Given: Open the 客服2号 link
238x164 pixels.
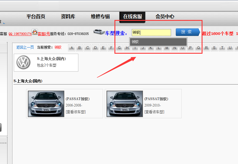Looking at the screenshot, I should tap(44, 34).
